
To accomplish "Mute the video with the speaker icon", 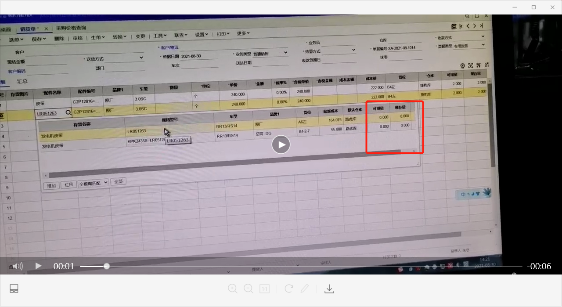I will click(x=18, y=266).
